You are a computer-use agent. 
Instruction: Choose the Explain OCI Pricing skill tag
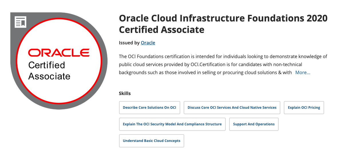click(304, 107)
